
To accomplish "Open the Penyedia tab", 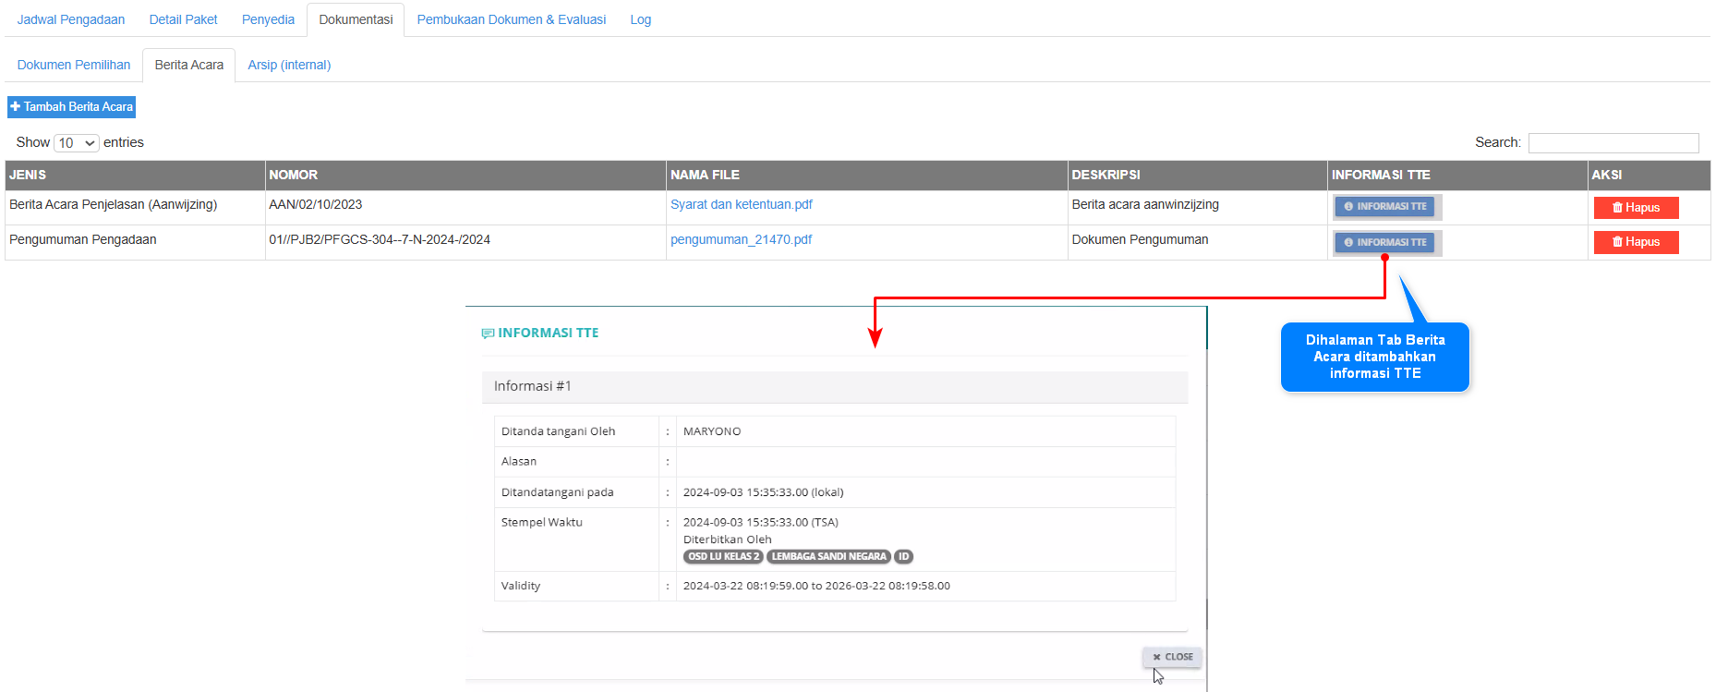I will click(x=268, y=19).
